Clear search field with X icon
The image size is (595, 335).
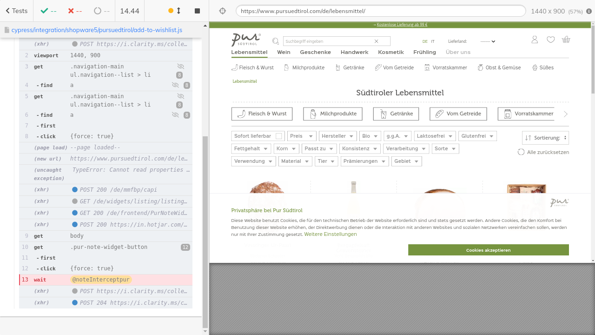(377, 41)
